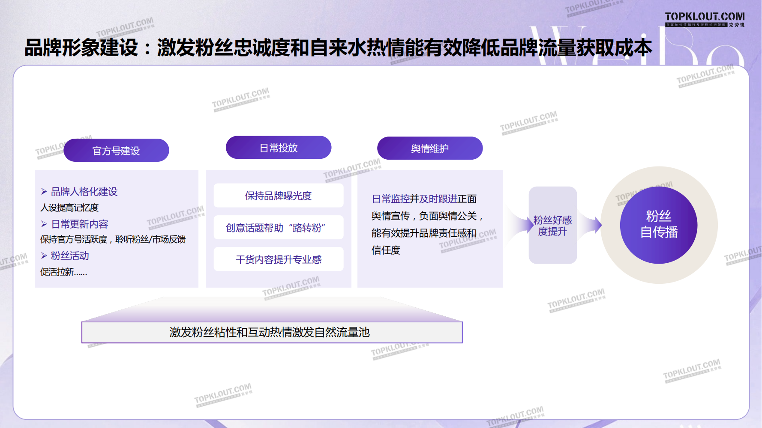The height and width of the screenshot is (428, 762).
Task: Click the TOPKLOUT.COM logo in the top corner
Action: pyautogui.click(x=705, y=19)
